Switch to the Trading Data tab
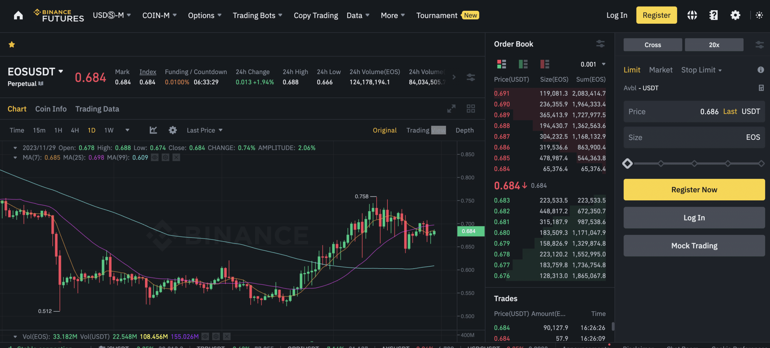 coord(97,109)
